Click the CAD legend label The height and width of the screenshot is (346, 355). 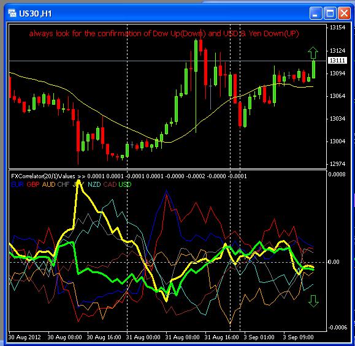coord(110,184)
